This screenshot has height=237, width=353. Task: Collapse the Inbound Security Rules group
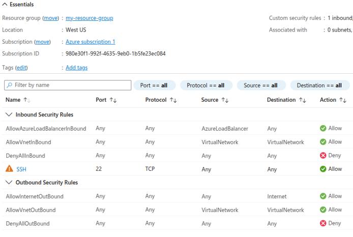click(x=9, y=114)
